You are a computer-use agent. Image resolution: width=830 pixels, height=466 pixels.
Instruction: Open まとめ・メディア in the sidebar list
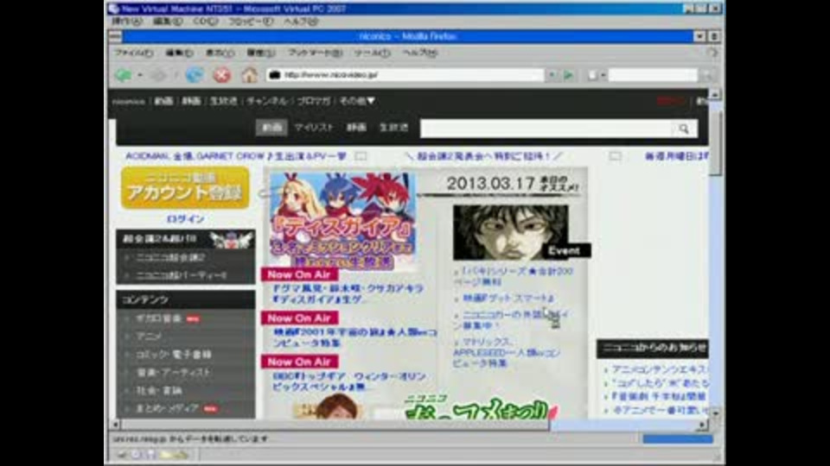167,408
